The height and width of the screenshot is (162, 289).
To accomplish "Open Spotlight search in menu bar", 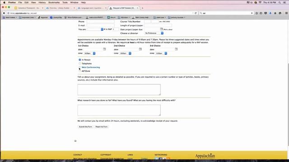I will pyautogui.click(x=280, y=2).
